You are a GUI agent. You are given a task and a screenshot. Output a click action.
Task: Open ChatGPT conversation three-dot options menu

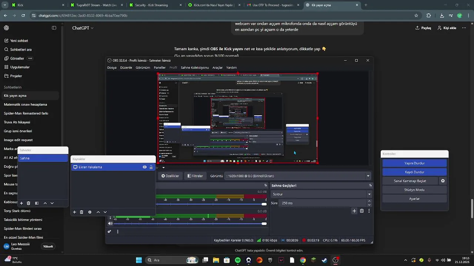pyautogui.click(x=464, y=28)
